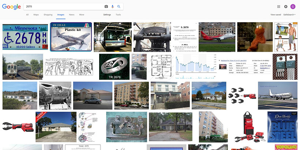
Task: Click the search box containing 2678
Action: [x=74, y=7]
